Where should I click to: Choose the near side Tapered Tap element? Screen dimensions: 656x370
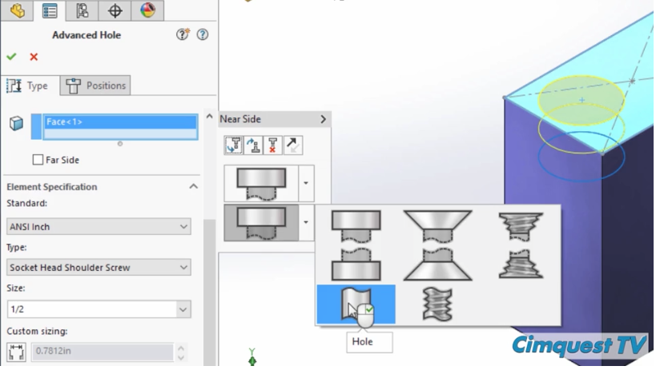point(521,226)
